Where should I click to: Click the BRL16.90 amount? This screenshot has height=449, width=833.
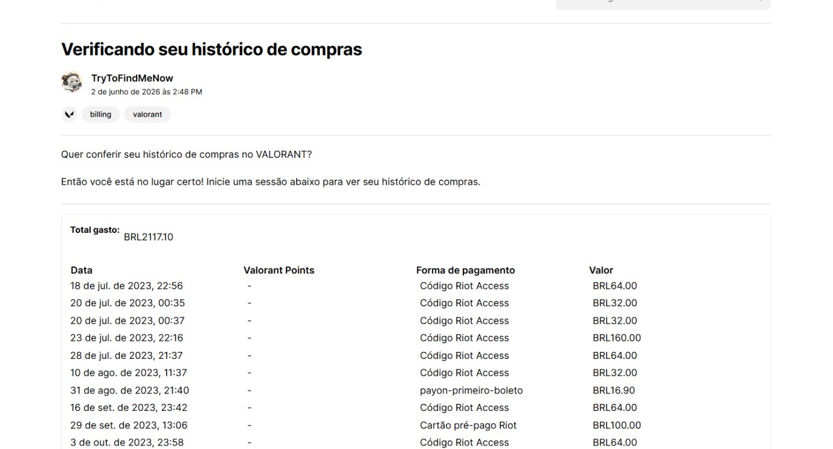pos(614,390)
